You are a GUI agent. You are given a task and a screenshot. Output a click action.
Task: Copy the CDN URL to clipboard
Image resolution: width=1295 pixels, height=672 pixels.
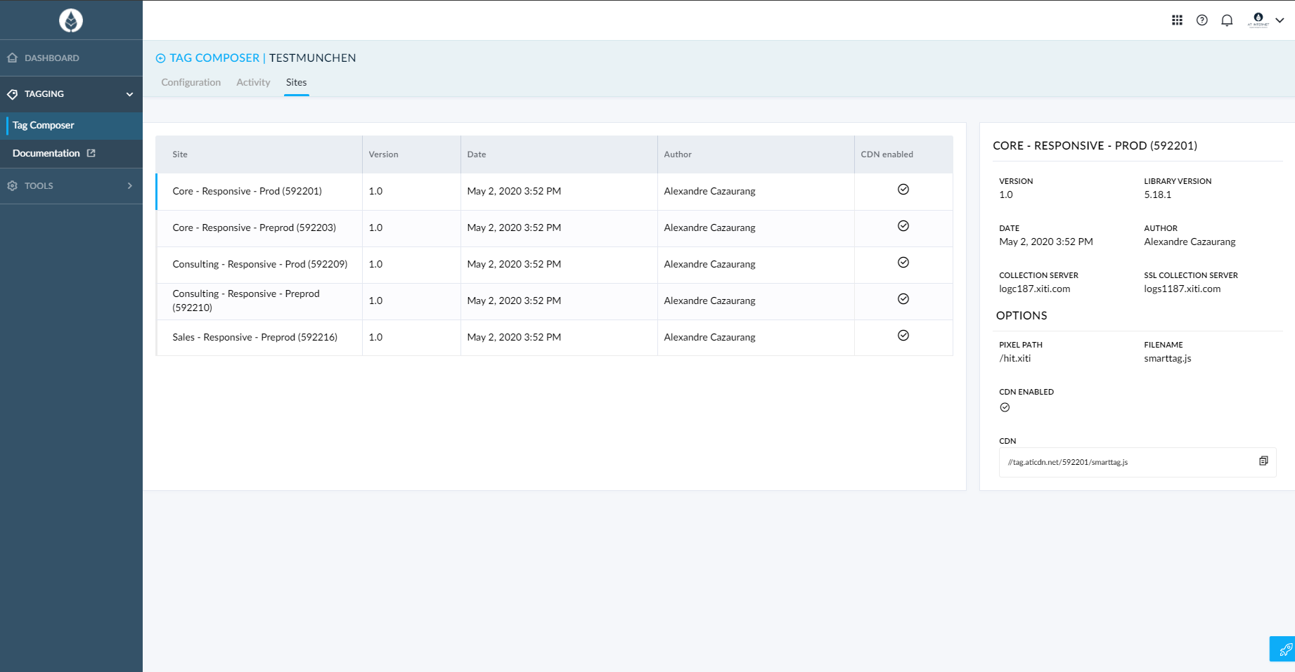tap(1263, 461)
